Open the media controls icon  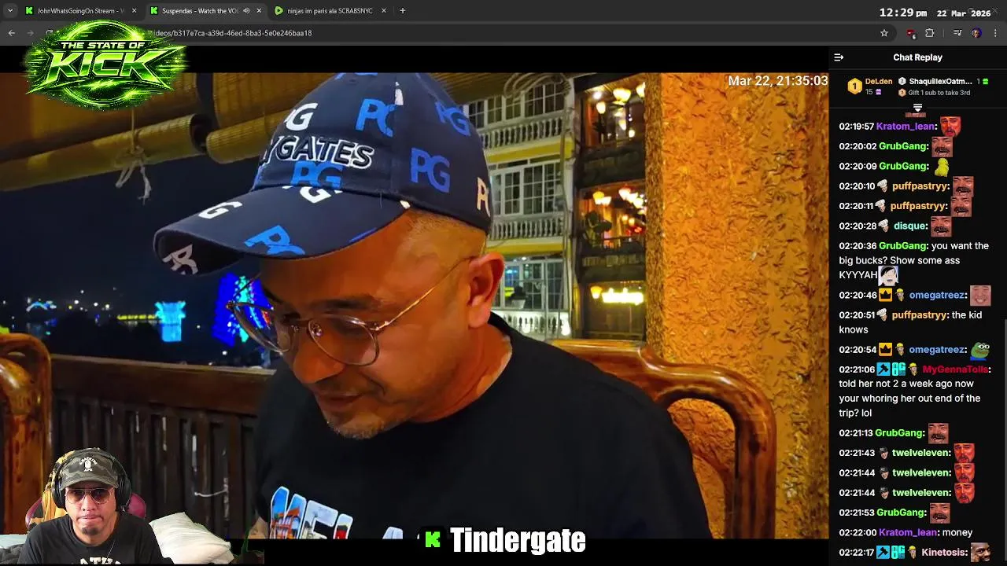957,33
